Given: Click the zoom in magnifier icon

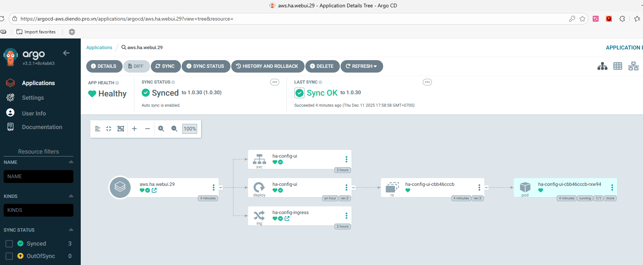Looking at the screenshot, I should coord(161,129).
